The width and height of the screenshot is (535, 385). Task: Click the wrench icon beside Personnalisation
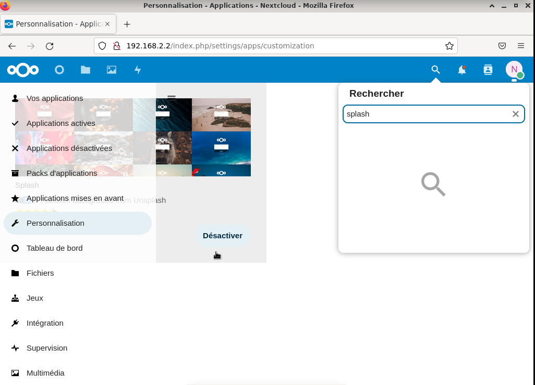click(x=15, y=223)
